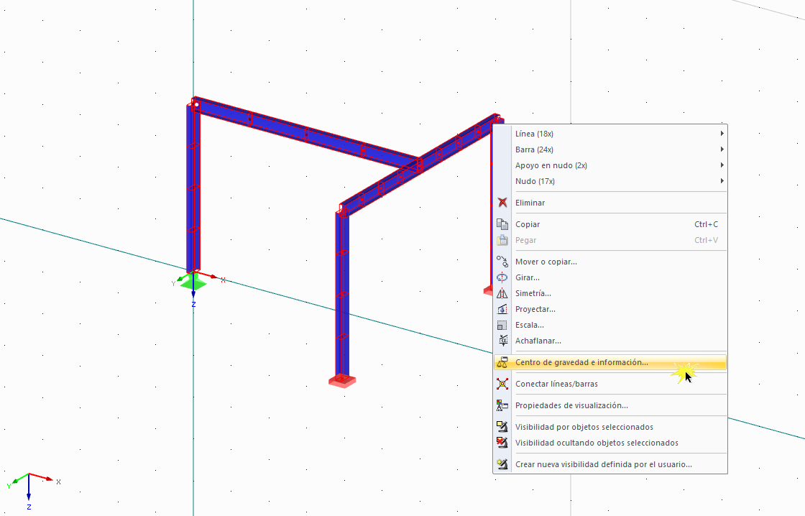Open the Nudo (17x) menu entry

[610, 181]
